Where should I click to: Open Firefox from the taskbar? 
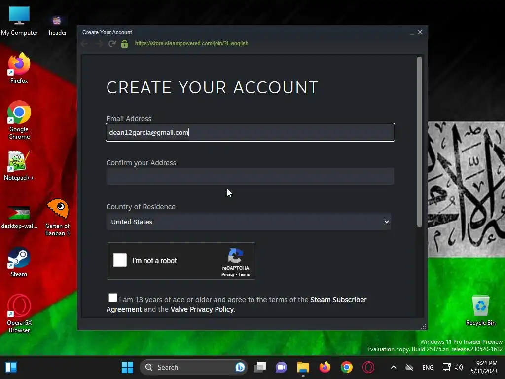tap(325, 367)
